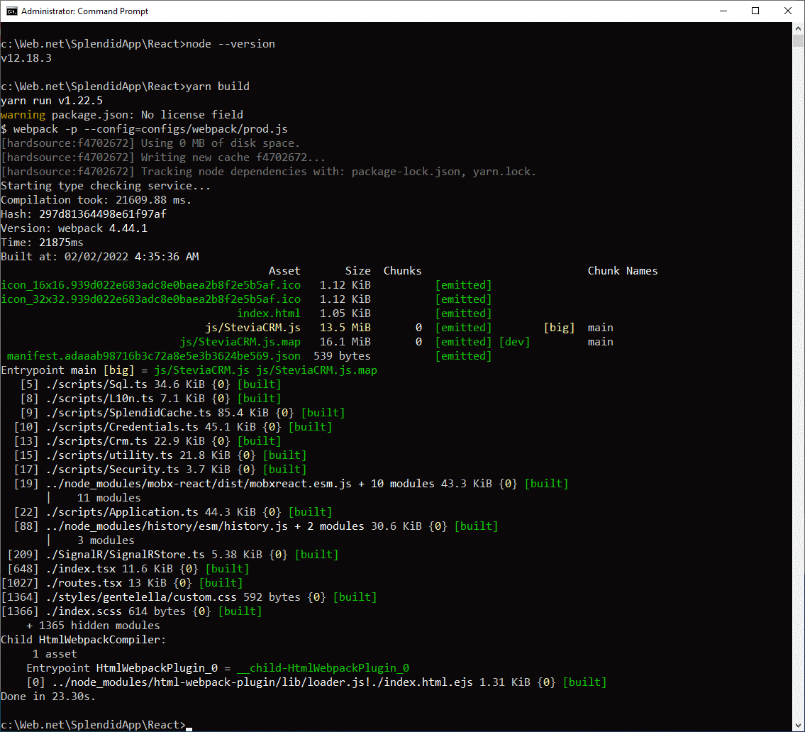Click the 'Chunk Names' column header
This screenshot has width=805, height=732.
coord(622,271)
